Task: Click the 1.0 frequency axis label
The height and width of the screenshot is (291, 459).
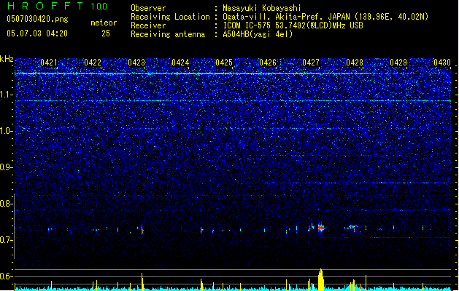Action: (x=6, y=131)
